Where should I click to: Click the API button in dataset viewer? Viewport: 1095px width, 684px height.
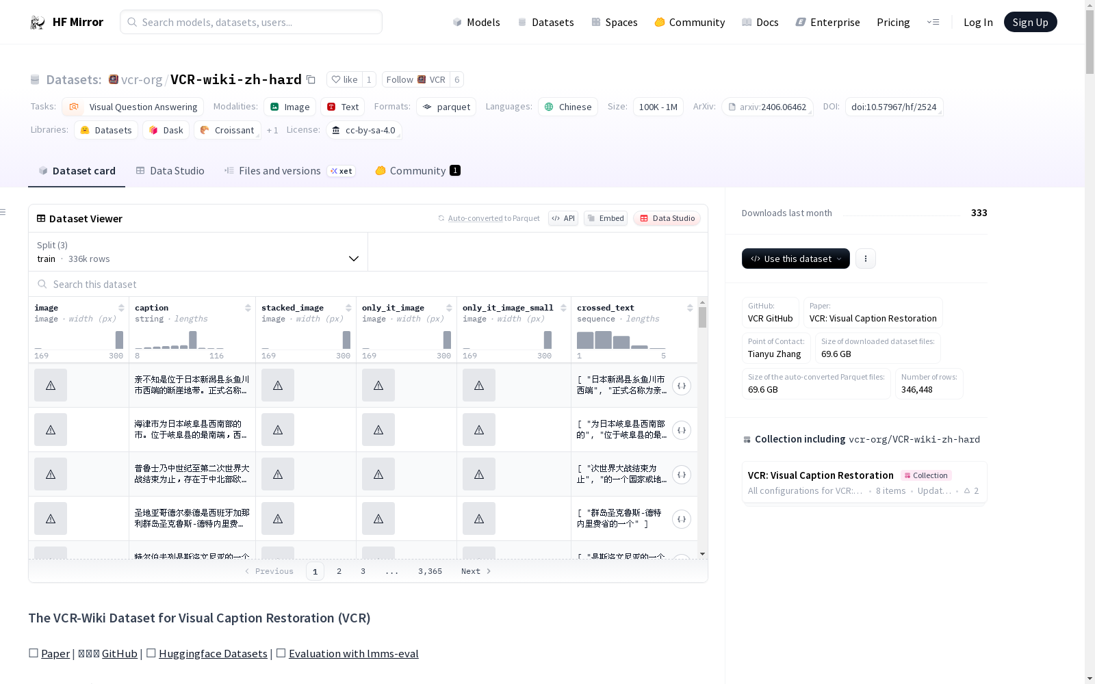tap(563, 218)
